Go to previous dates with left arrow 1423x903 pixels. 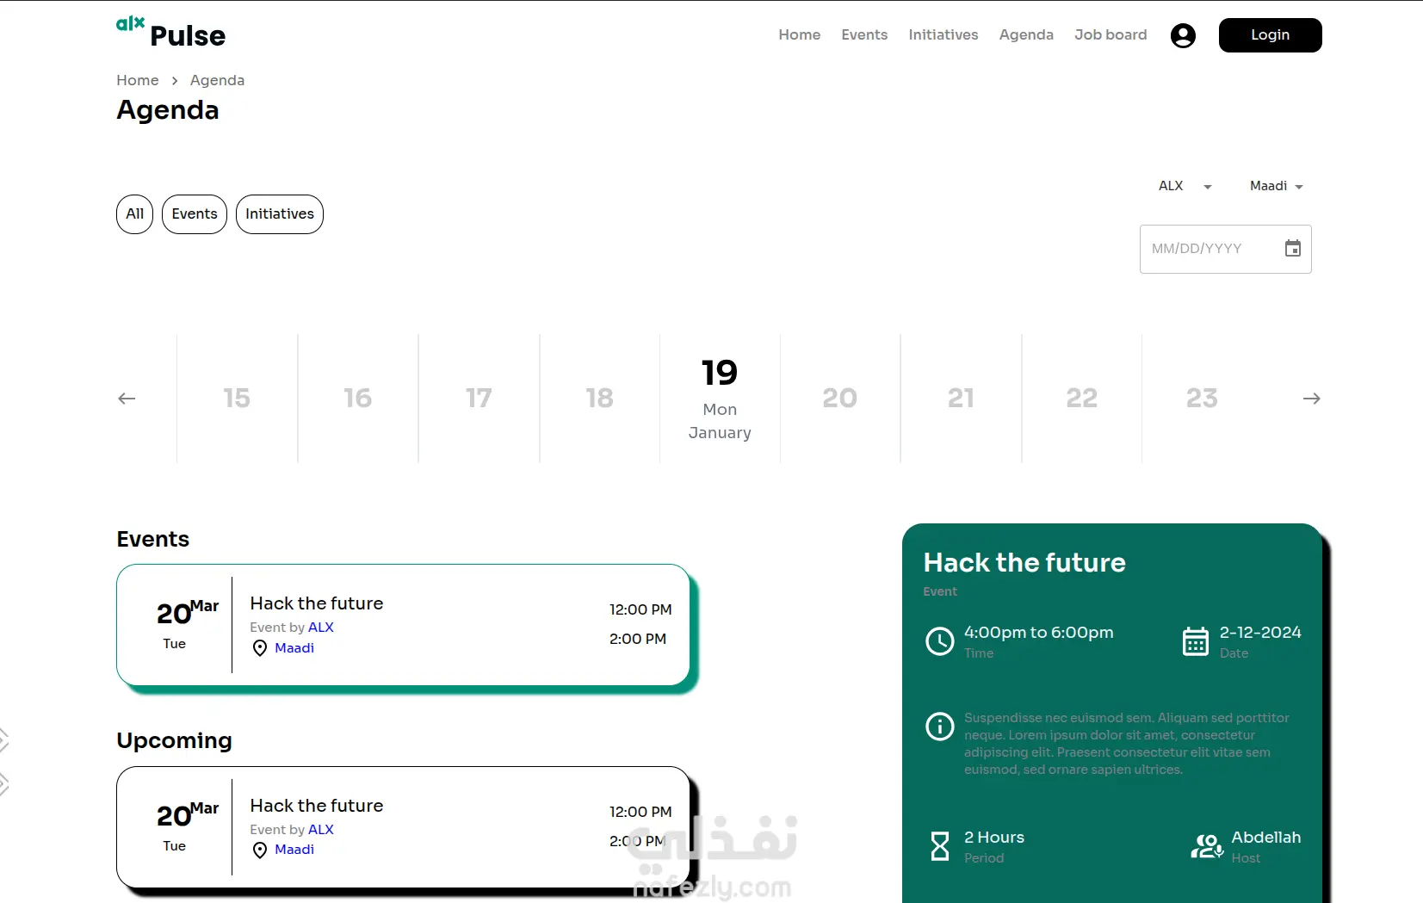(x=127, y=399)
